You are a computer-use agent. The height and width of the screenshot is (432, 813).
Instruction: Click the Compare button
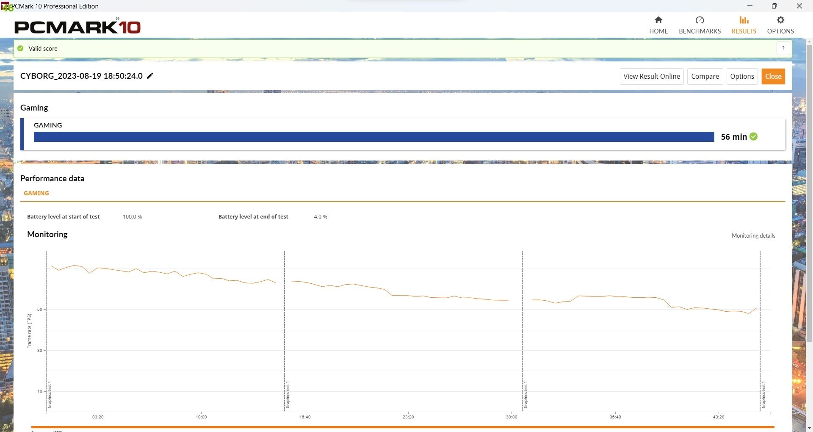click(705, 76)
